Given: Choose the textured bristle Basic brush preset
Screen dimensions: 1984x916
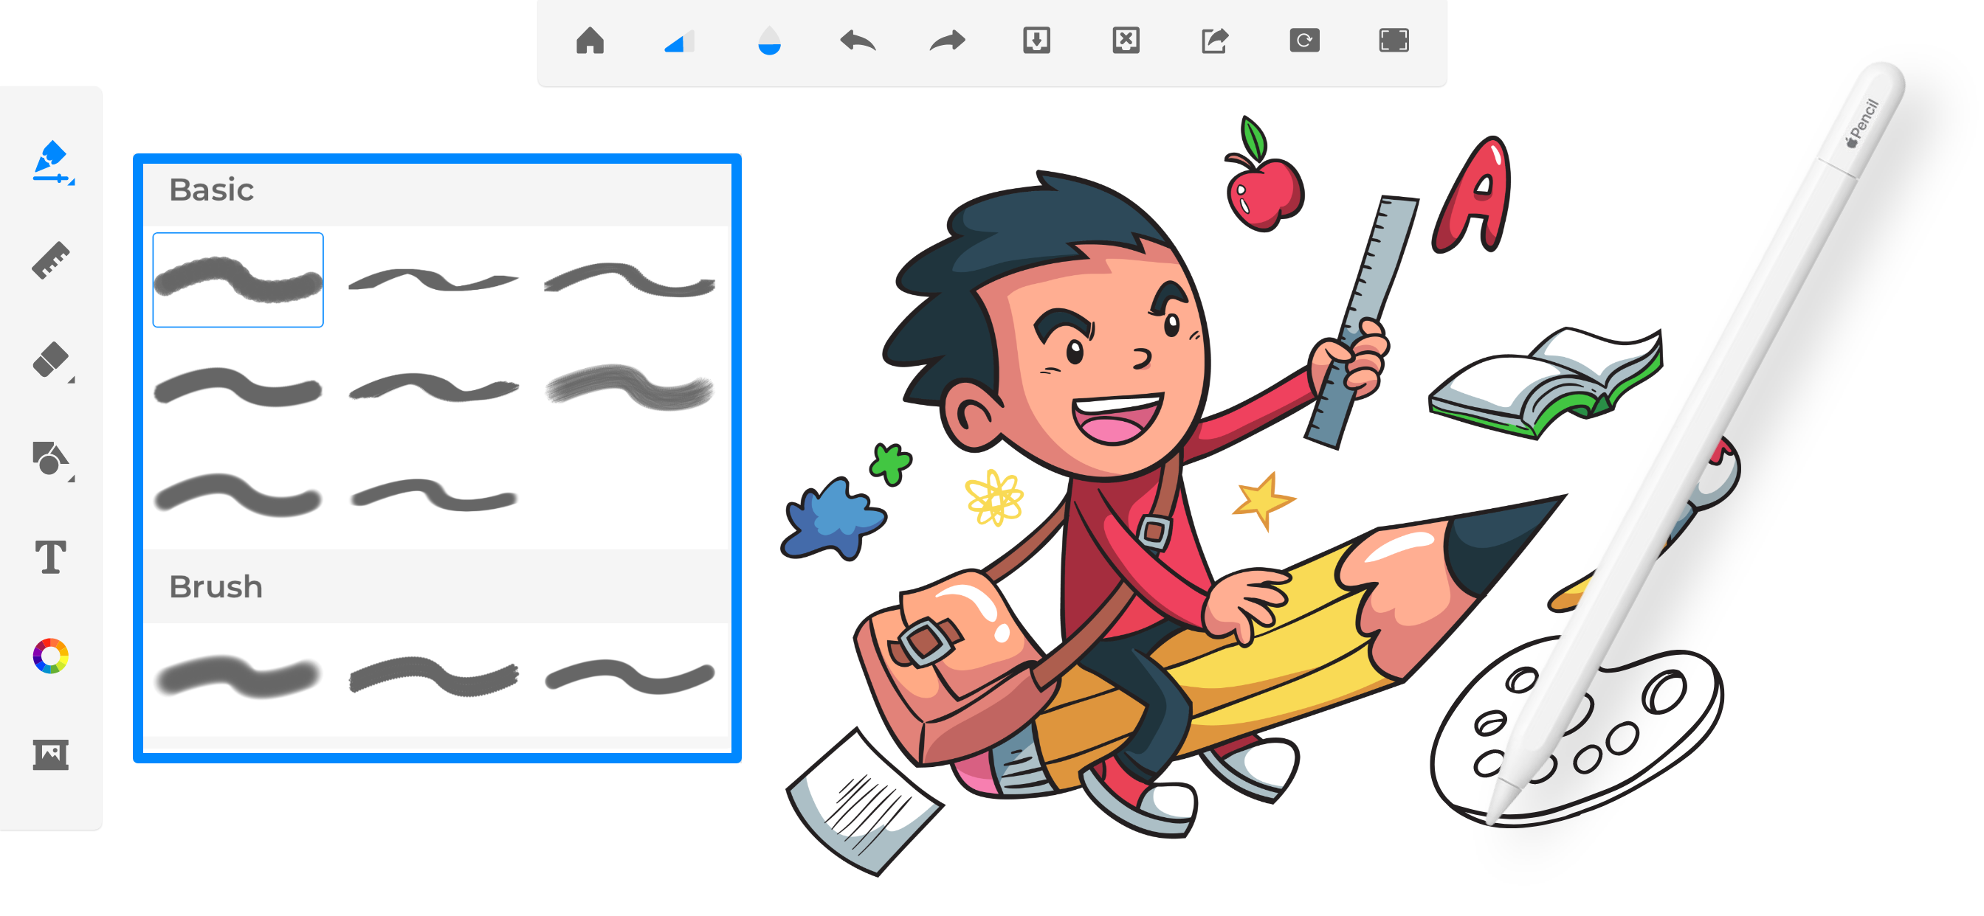Looking at the screenshot, I should (630, 387).
